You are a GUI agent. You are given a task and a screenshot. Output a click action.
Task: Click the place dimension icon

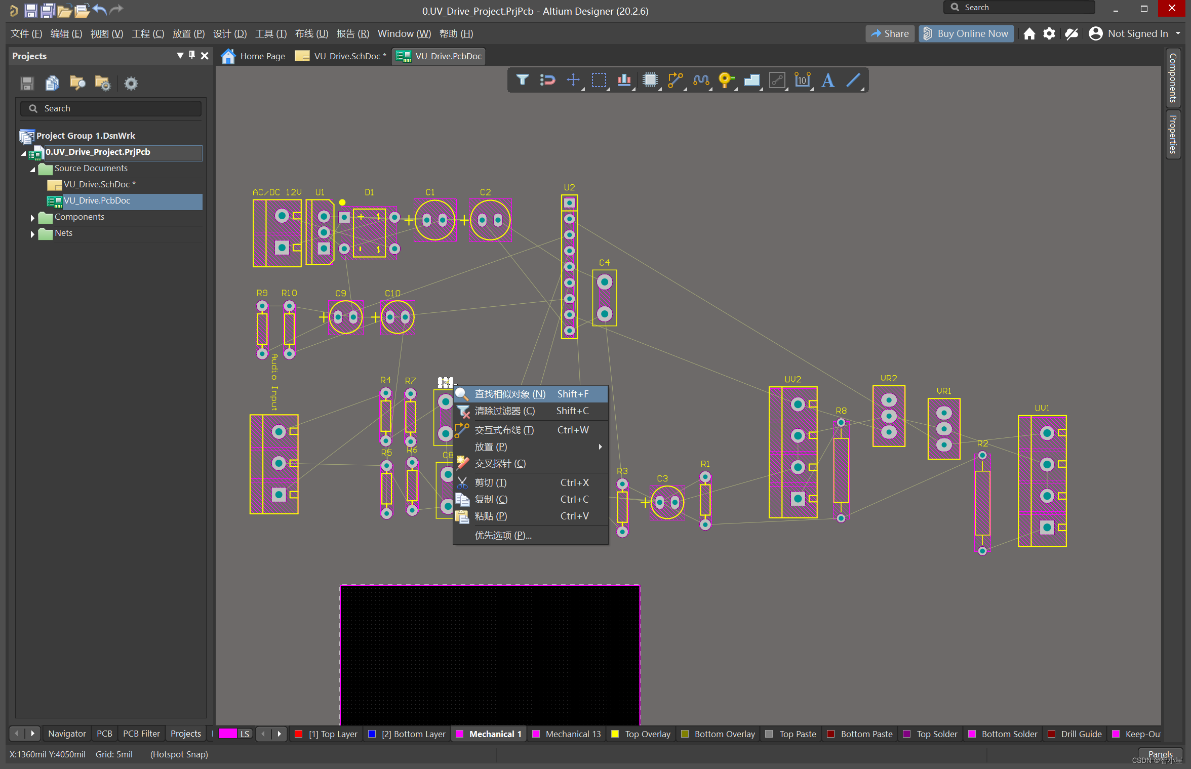click(x=802, y=80)
